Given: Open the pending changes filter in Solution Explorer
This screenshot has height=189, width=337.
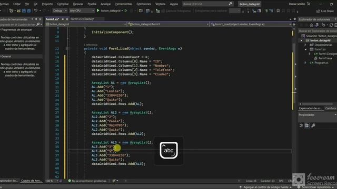Looking at the screenshot, I should tap(324, 25).
